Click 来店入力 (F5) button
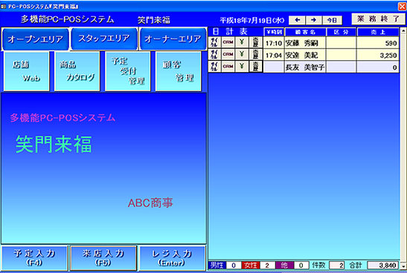This screenshot has height=273, width=407. pyautogui.click(x=103, y=258)
